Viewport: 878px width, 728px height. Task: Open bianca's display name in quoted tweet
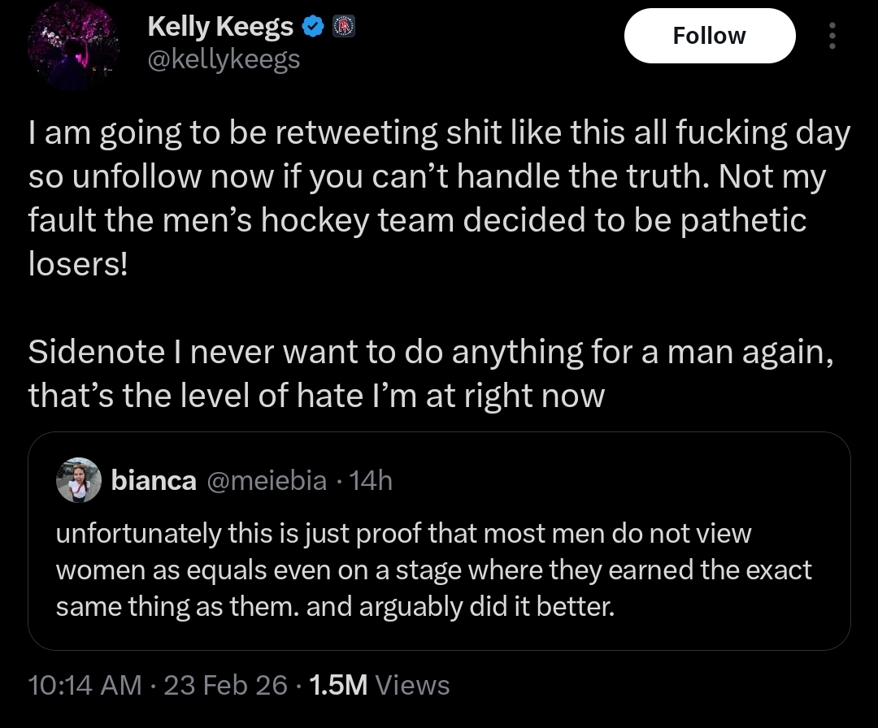click(x=153, y=481)
